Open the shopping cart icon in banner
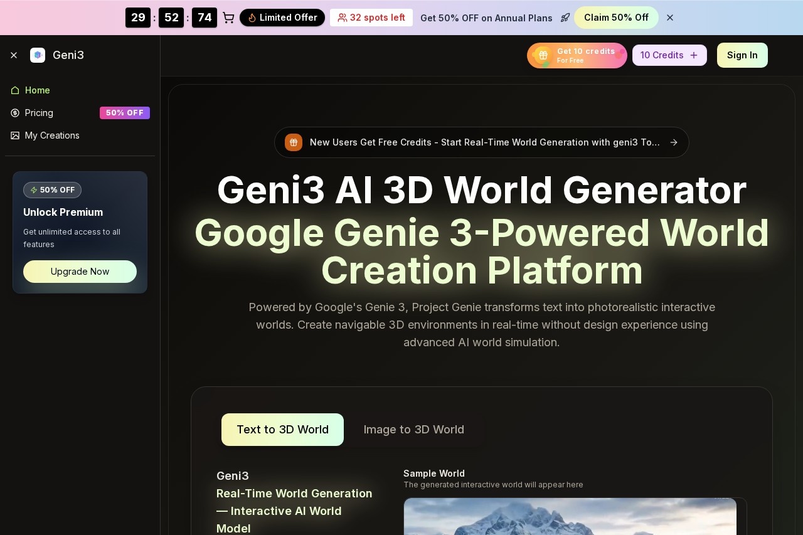 [228, 18]
